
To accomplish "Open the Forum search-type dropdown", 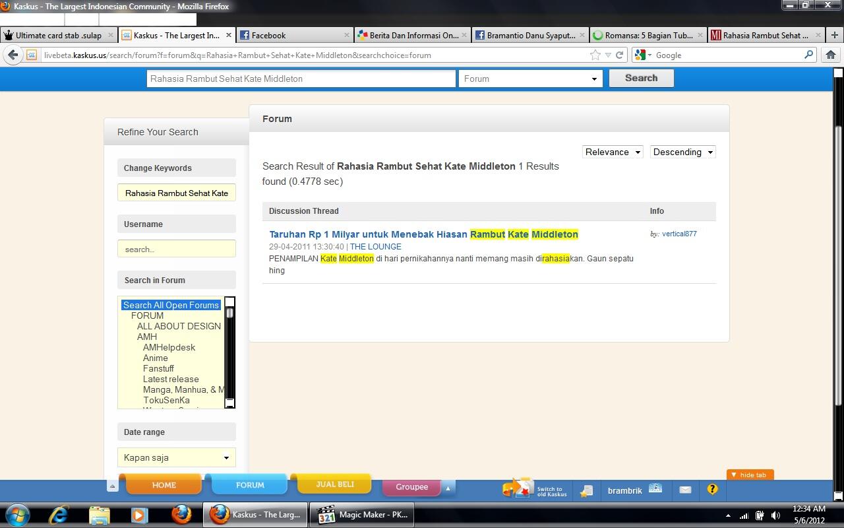I will (x=531, y=79).
